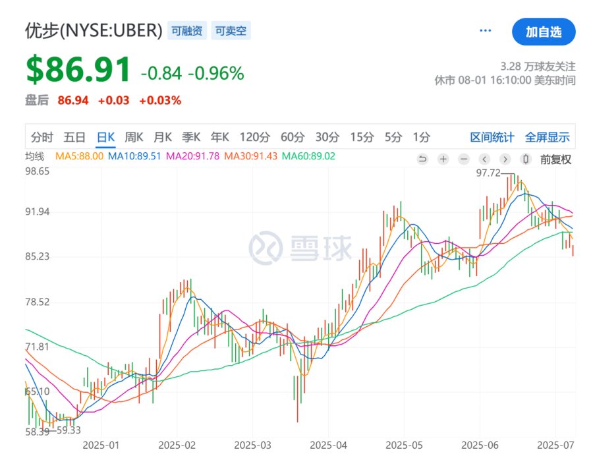Select the 季K tab
Viewport: 593px width, 458px height.
point(191,137)
